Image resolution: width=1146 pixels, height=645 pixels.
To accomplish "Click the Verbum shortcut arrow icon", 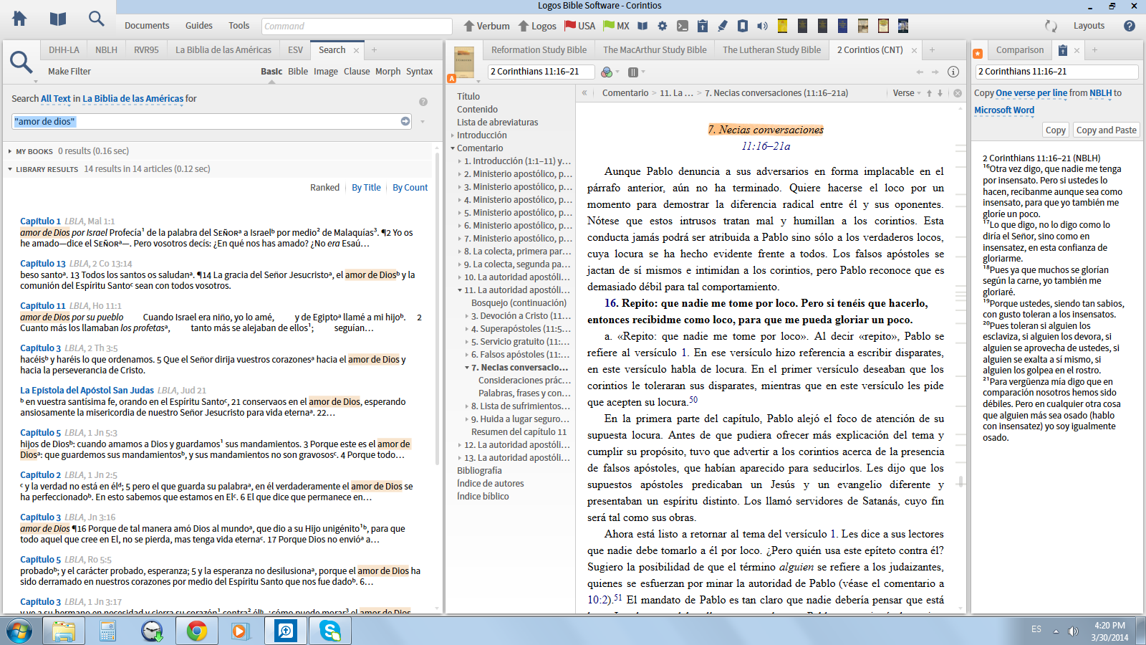I will (x=469, y=26).
